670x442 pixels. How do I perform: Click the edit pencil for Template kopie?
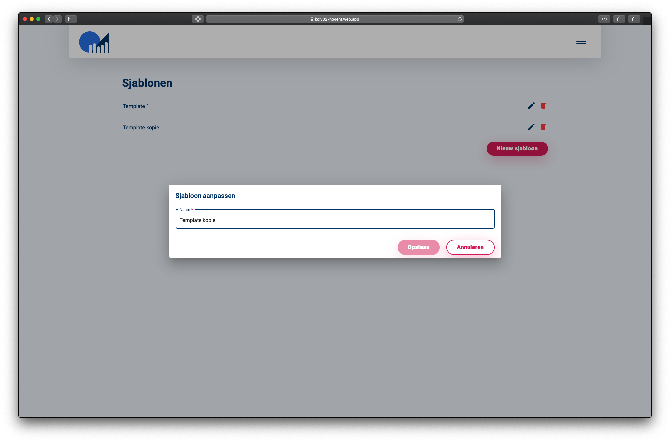531,127
